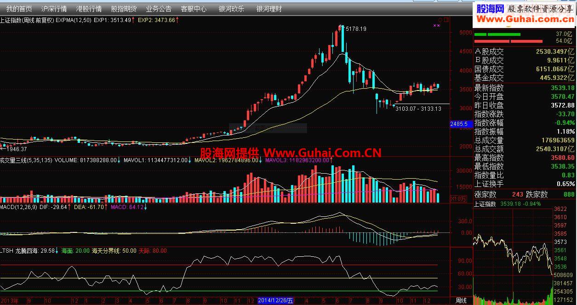
Task: Click the 2013年 label on time axis
Action: pos(10,300)
